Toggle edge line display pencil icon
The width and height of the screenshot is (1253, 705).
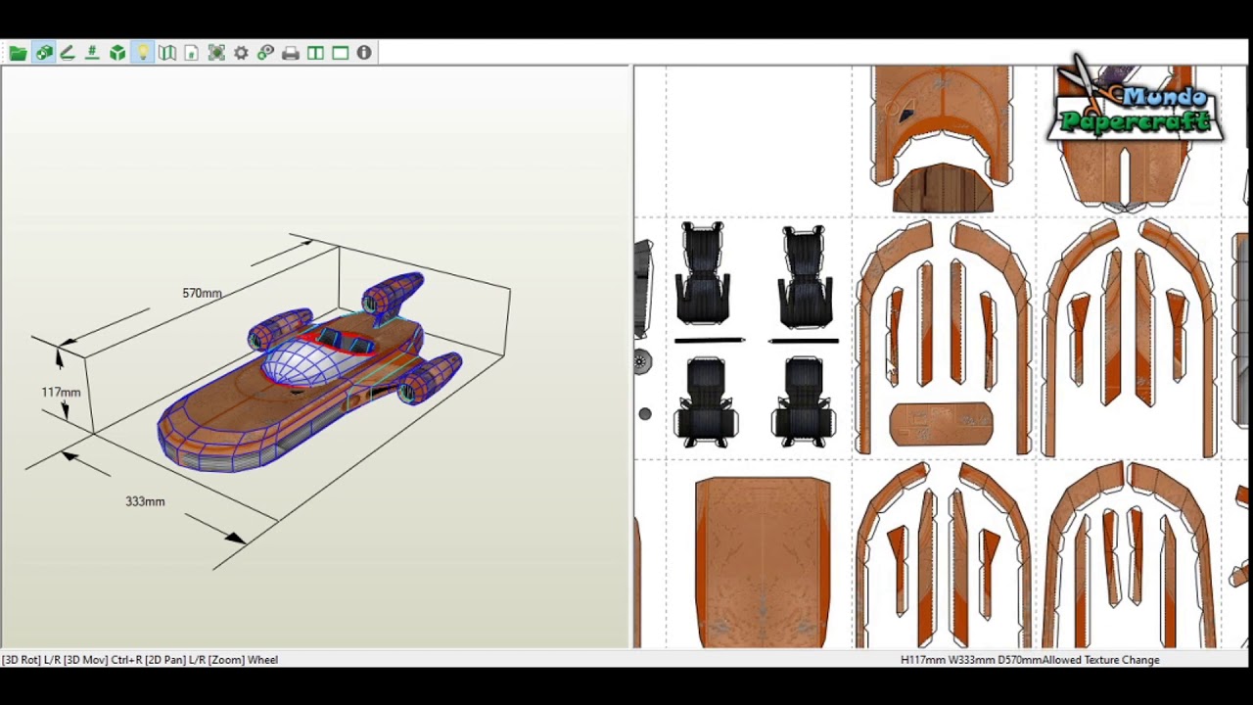68,53
